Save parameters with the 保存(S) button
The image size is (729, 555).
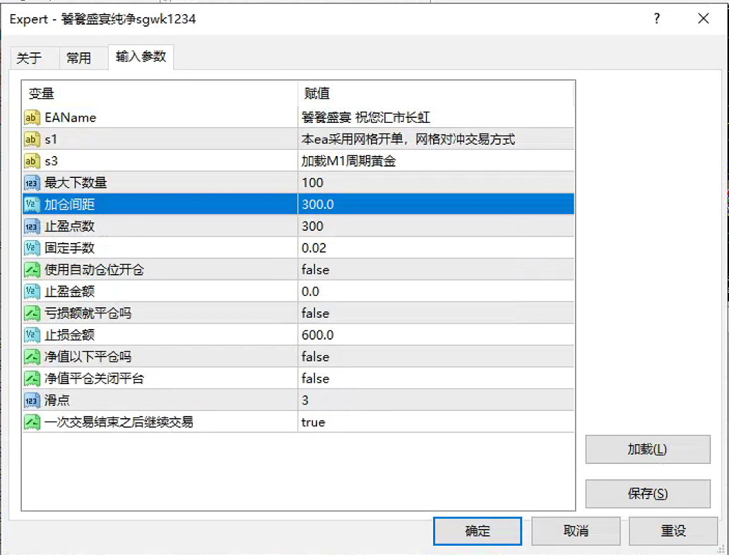pos(647,494)
